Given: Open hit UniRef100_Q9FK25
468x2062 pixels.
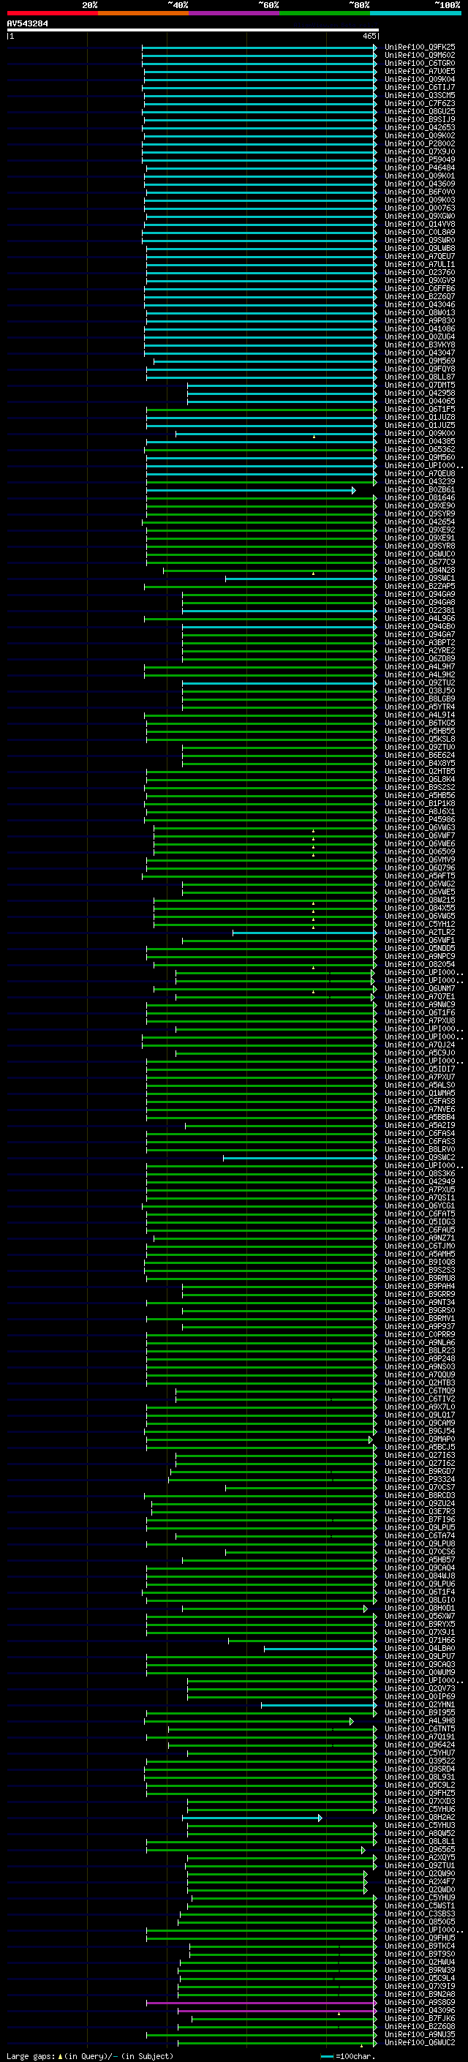Looking at the screenshot, I should [420, 48].
